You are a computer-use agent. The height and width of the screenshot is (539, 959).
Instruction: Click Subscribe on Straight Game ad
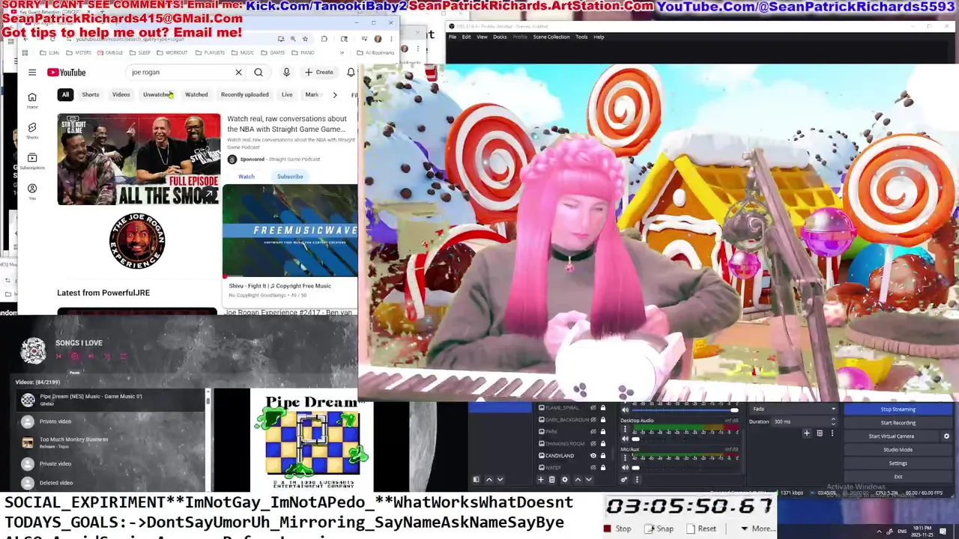290,177
